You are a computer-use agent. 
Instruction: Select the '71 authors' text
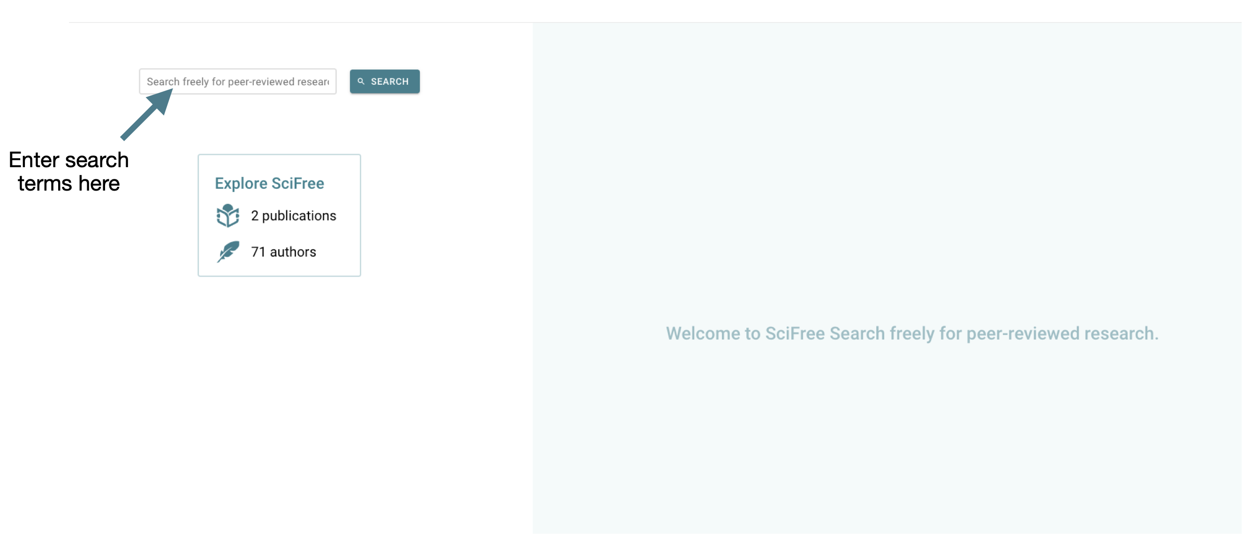[284, 252]
